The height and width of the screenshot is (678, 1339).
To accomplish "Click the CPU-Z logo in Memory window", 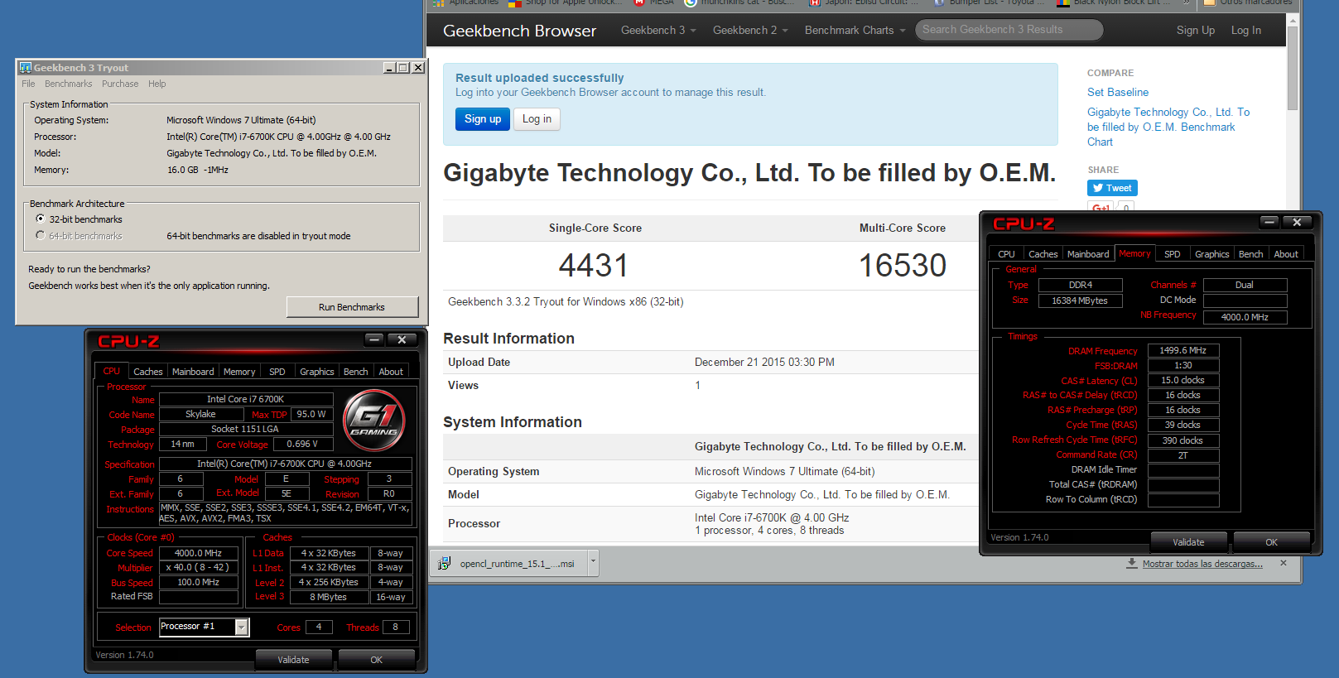I will pos(1024,224).
